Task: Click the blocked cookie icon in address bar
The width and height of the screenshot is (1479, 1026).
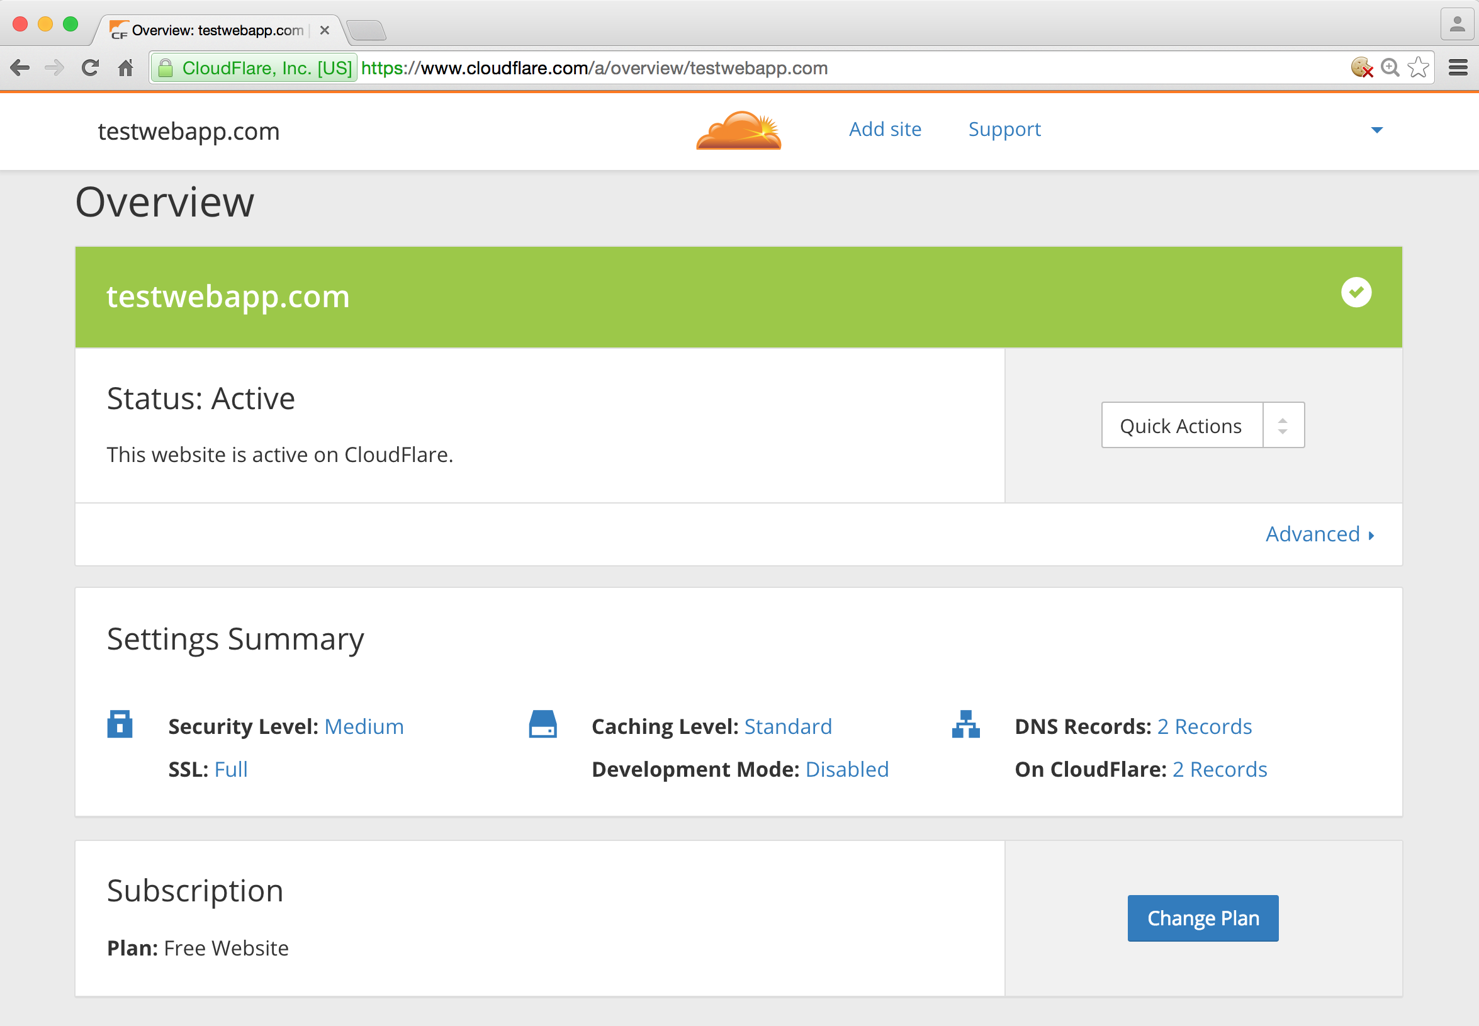Action: coord(1361,67)
